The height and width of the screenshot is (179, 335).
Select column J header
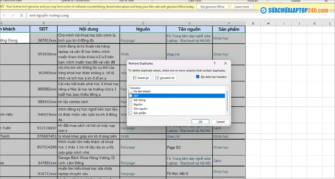coord(299,23)
